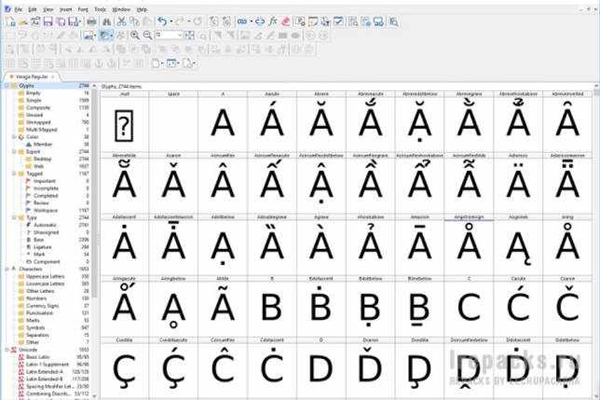Click the blue monitor preview icon
This screenshot has width=600, height=400.
(x=378, y=21)
